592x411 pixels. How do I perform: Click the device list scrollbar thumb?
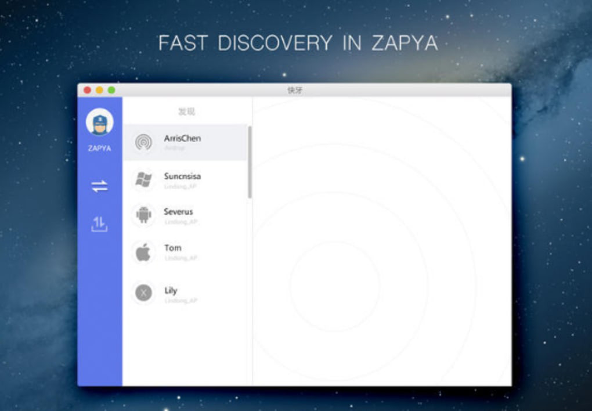pyautogui.click(x=250, y=162)
